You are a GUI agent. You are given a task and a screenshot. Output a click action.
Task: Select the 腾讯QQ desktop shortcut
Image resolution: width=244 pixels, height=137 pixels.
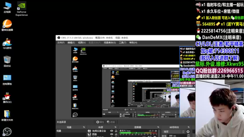7,98
